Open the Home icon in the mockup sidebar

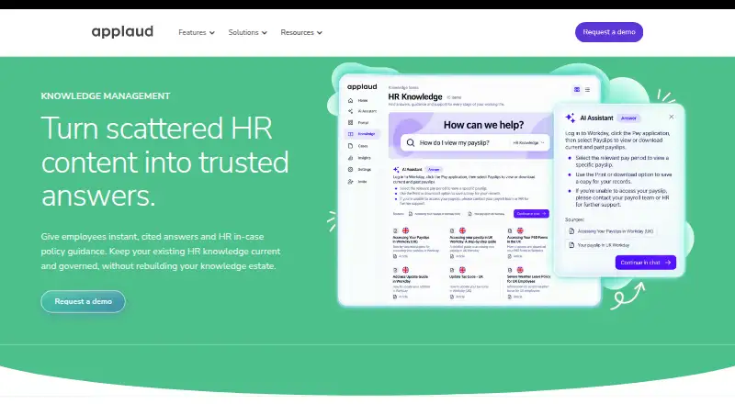[x=351, y=101]
